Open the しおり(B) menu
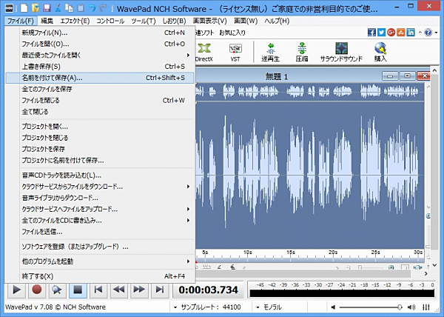The image size is (444, 317). (174, 21)
